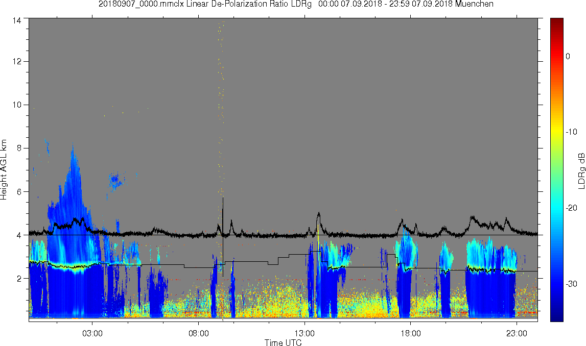Click the colorbar value -20
The image size is (586, 346).
[x=571, y=208]
